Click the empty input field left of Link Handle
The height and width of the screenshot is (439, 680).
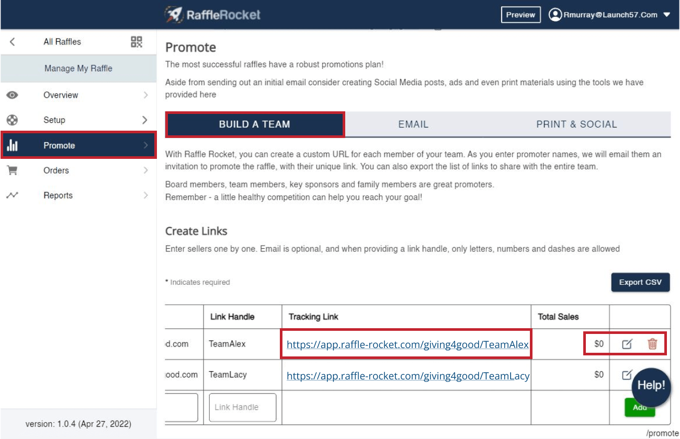click(182, 407)
